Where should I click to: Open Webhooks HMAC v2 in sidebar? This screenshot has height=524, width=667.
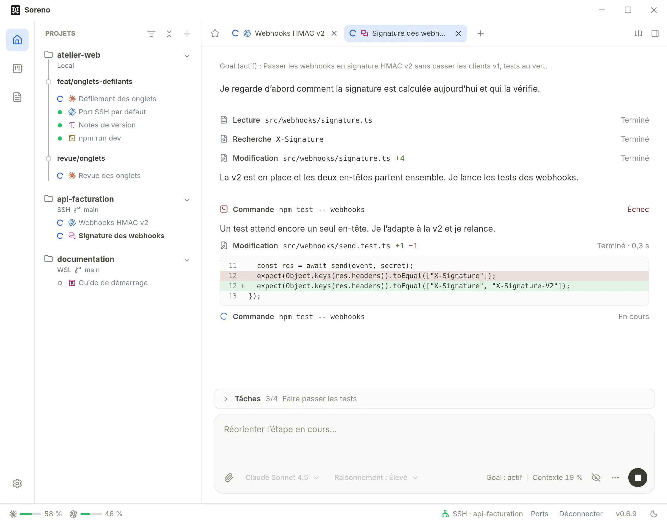(113, 223)
